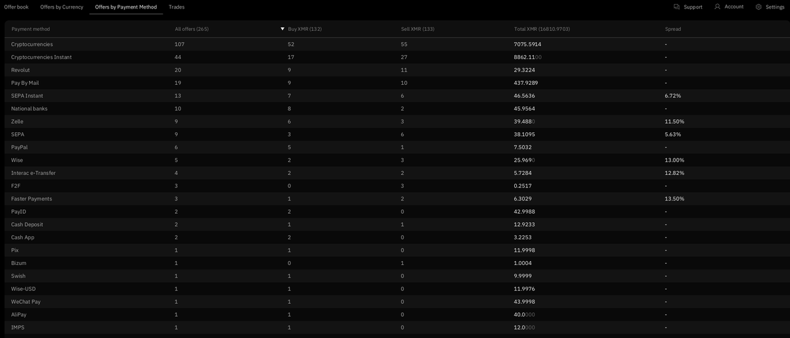Sort by Spread column header
790x338 pixels.
point(673,29)
